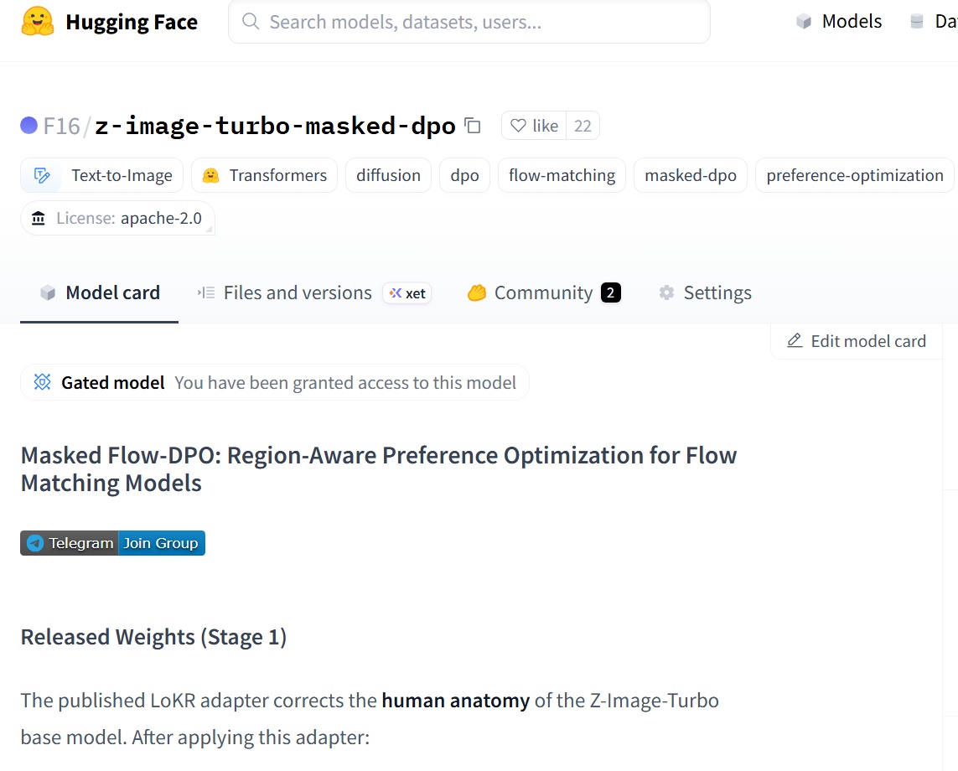Click the Gated model badge icon
The height and width of the screenshot is (771, 958).
(x=42, y=382)
